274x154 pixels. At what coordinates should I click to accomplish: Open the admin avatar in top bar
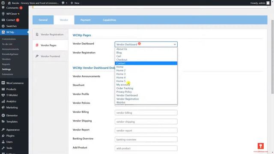(x=268, y=3)
